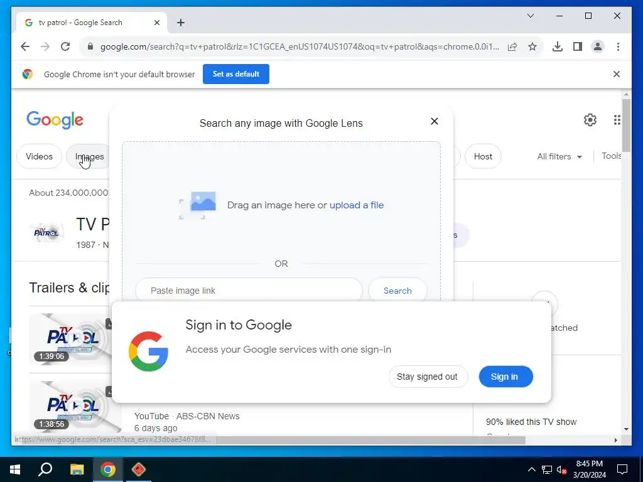Click 'About 234,000,000' results count
The height and width of the screenshot is (482, 643).
[68, 193]
